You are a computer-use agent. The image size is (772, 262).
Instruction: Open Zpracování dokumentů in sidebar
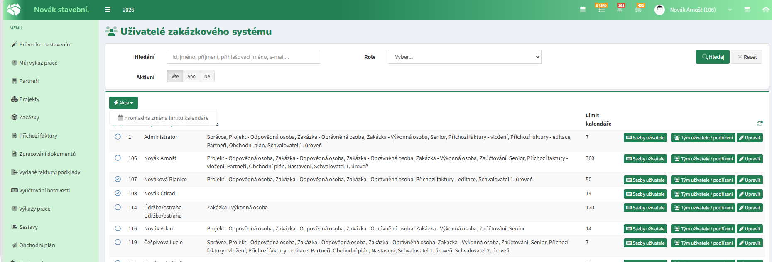(47, 154)
